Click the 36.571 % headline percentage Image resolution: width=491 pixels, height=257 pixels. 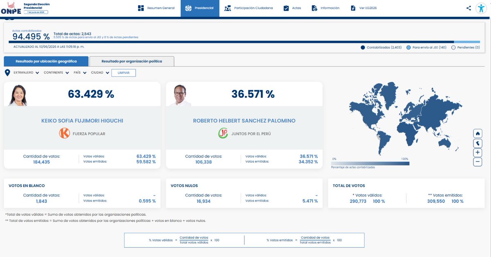[x=253, y=94]
